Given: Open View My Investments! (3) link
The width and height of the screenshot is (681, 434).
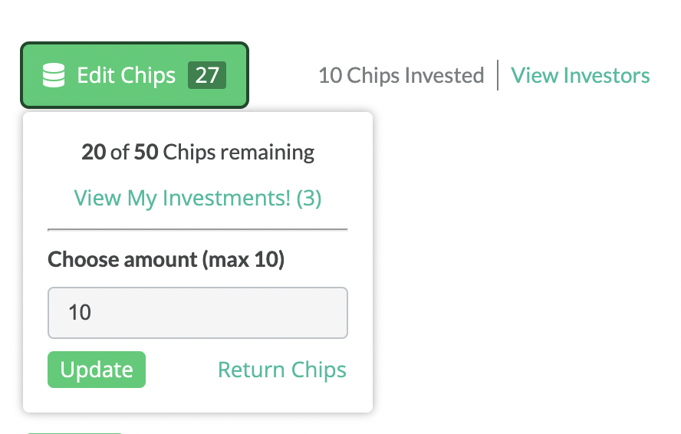Looking at the screenshot, I should (198, 198).
